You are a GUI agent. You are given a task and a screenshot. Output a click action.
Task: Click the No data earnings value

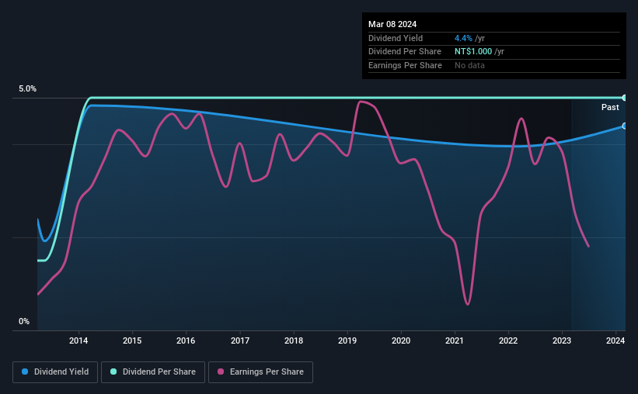(x=469, y=65)
